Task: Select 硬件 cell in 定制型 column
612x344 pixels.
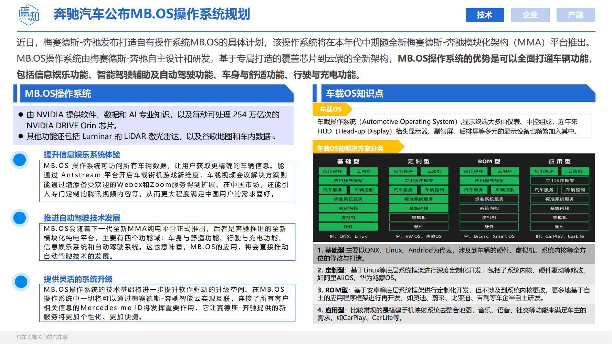Action: point(419,227)
